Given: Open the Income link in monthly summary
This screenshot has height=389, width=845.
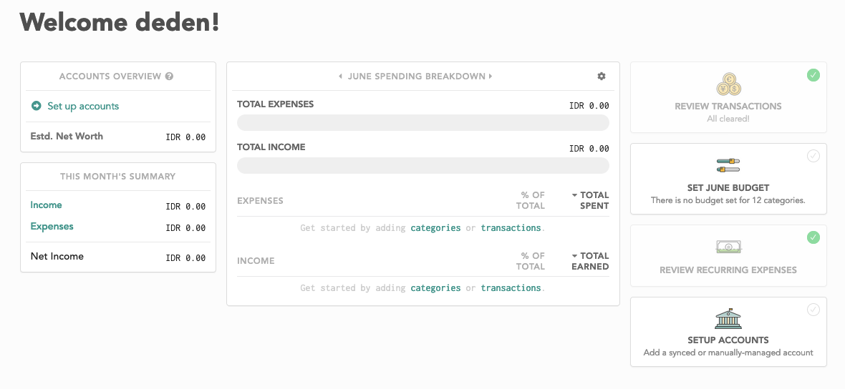Looking at the screenshot, I should [47, 205].
